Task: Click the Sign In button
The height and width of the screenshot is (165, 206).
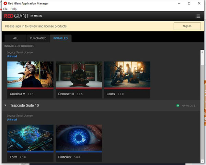Action: click(x=187, y=26)
